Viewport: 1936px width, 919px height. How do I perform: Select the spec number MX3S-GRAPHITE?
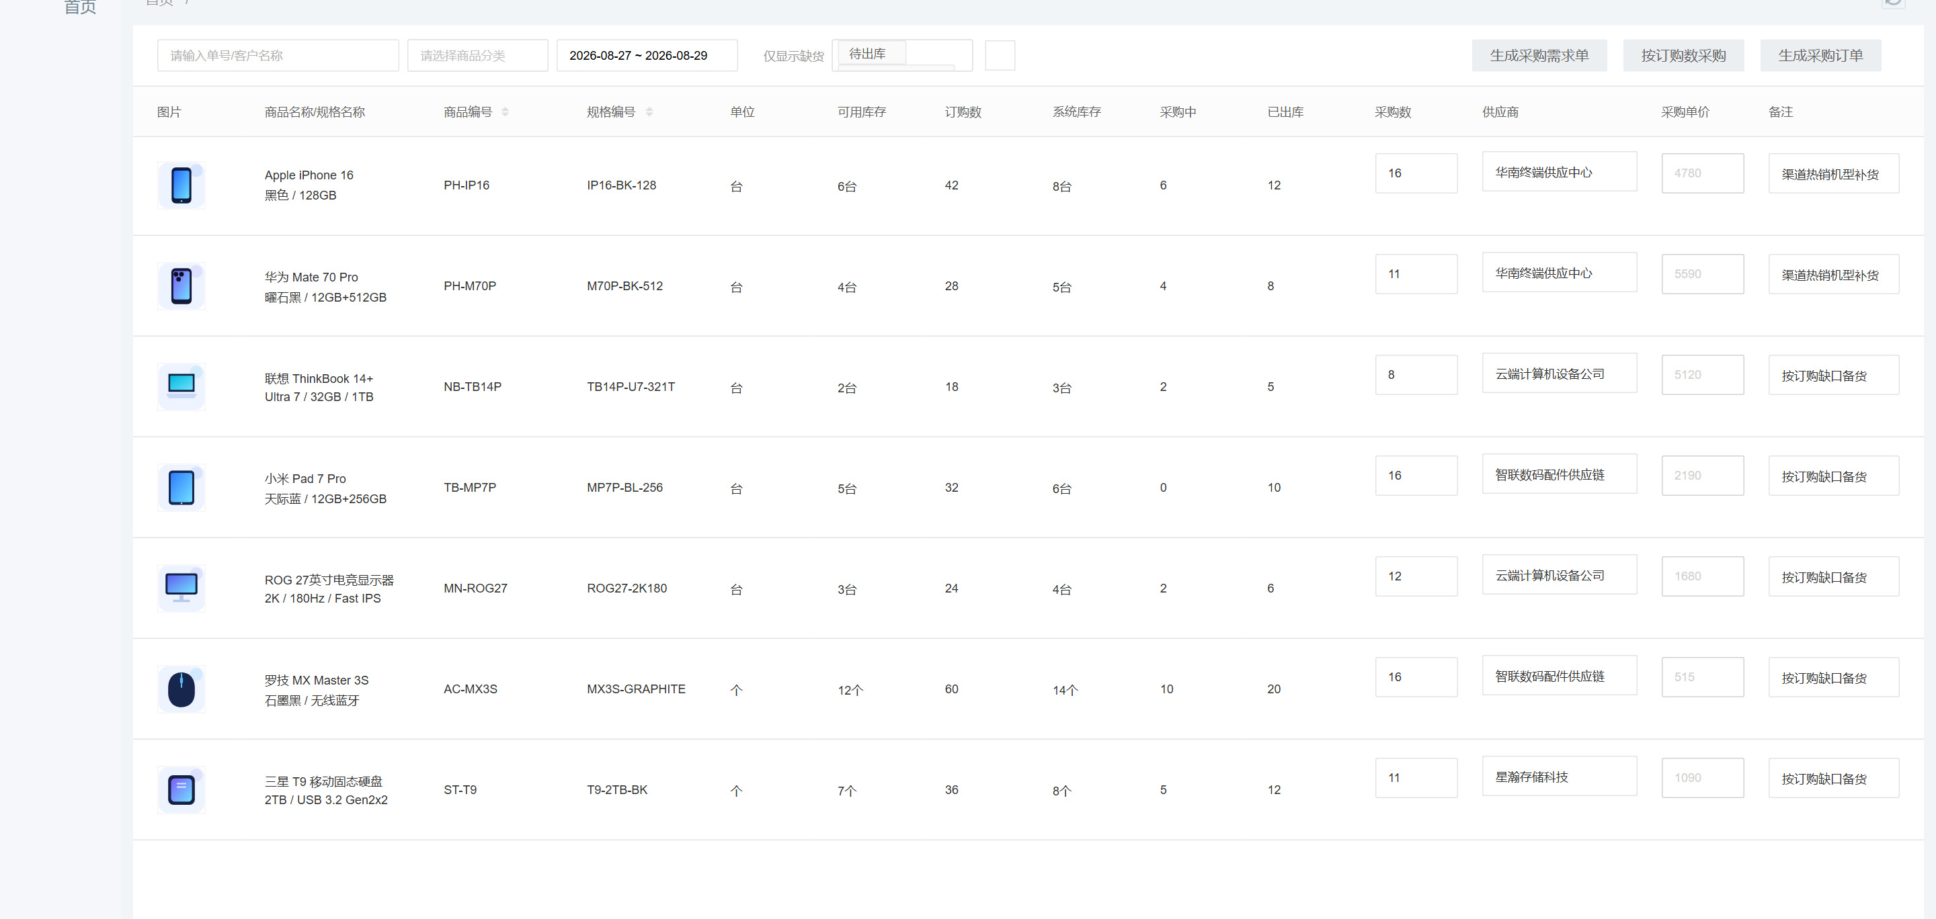[x=636, y=689]
